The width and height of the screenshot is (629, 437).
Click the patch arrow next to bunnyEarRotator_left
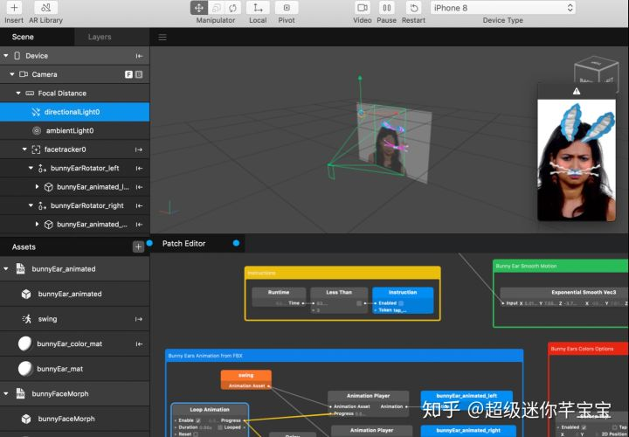tap(139, 168)
